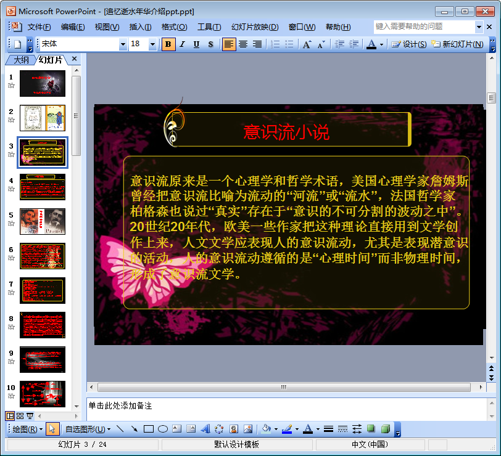Select the Oval shape tool
Image resolution: width=501 pixels, height=456 pixels.
(163, 429)
